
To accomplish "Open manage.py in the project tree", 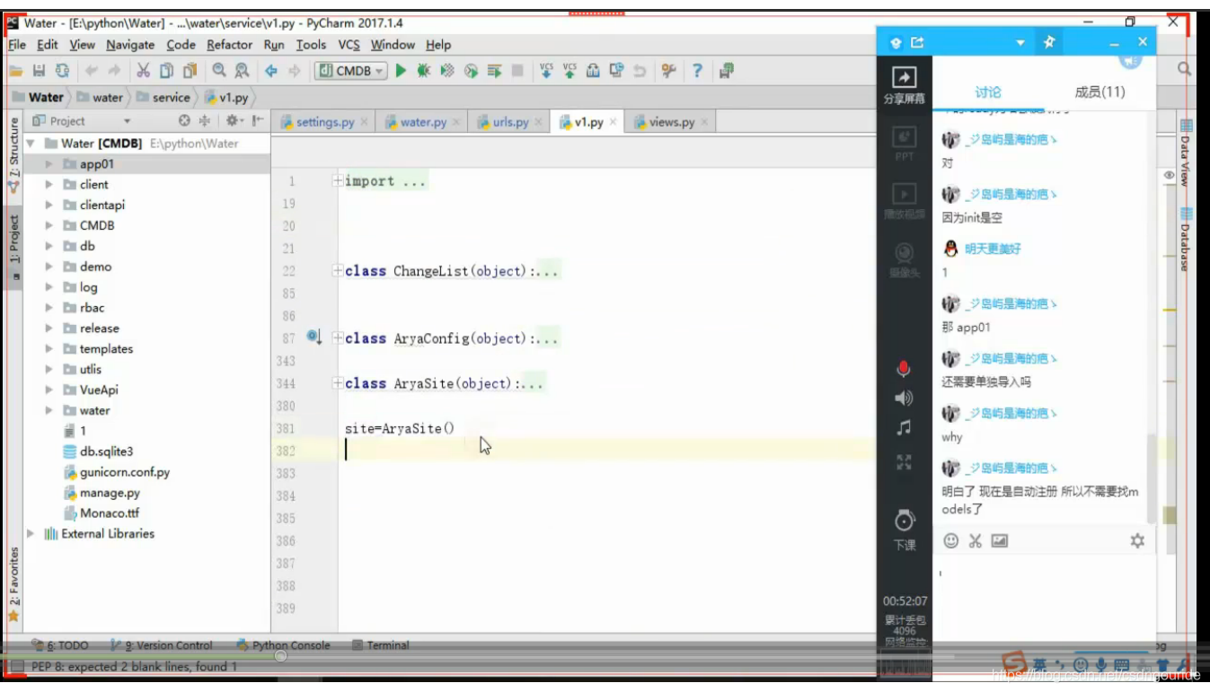I will [110, 493].
